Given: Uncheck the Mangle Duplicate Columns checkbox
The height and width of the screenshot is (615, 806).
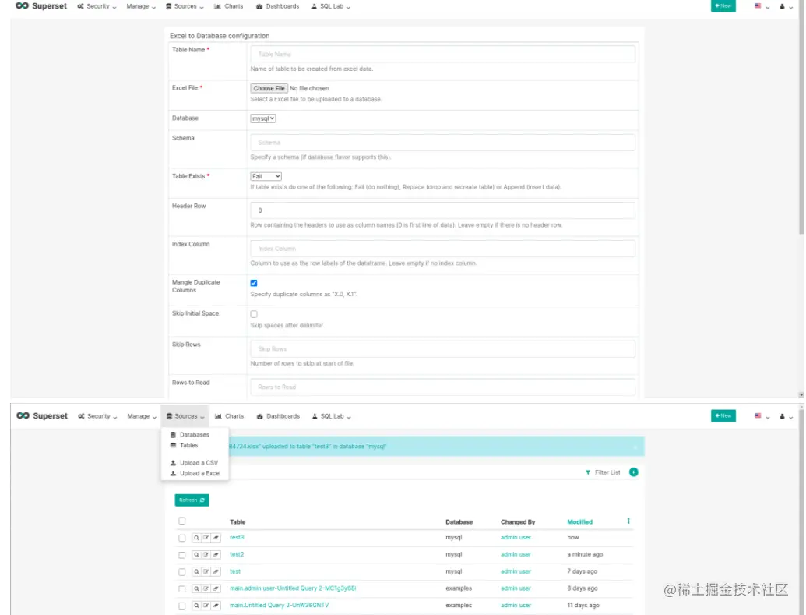Looking at the screenshot, I should (x=254, y=283).
